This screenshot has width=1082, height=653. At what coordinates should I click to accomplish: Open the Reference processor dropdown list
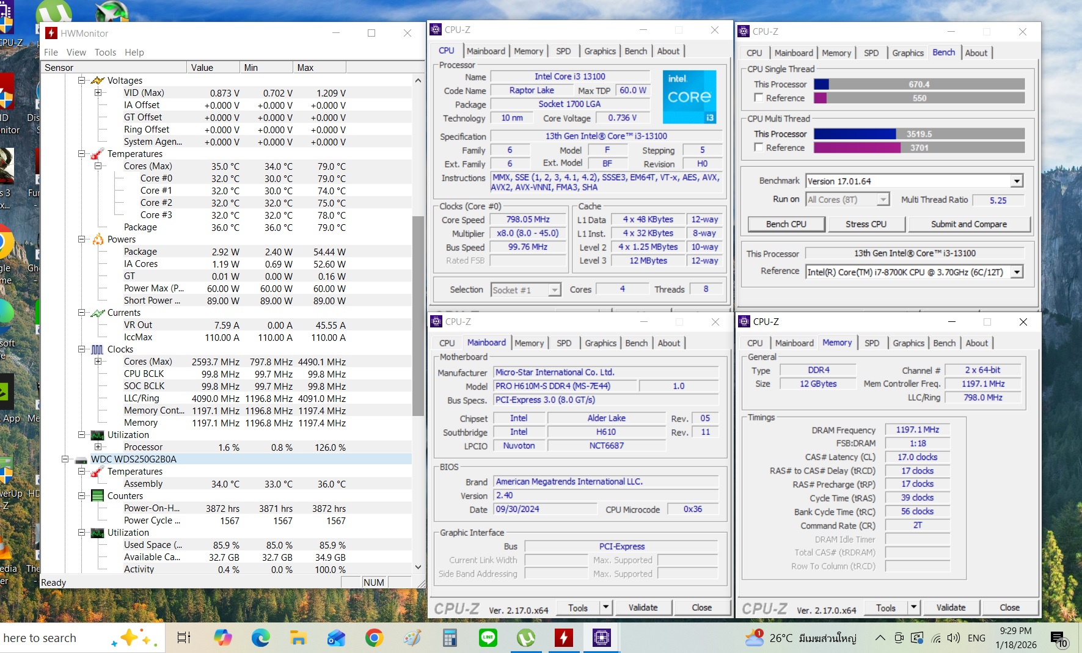[1016, 272]
